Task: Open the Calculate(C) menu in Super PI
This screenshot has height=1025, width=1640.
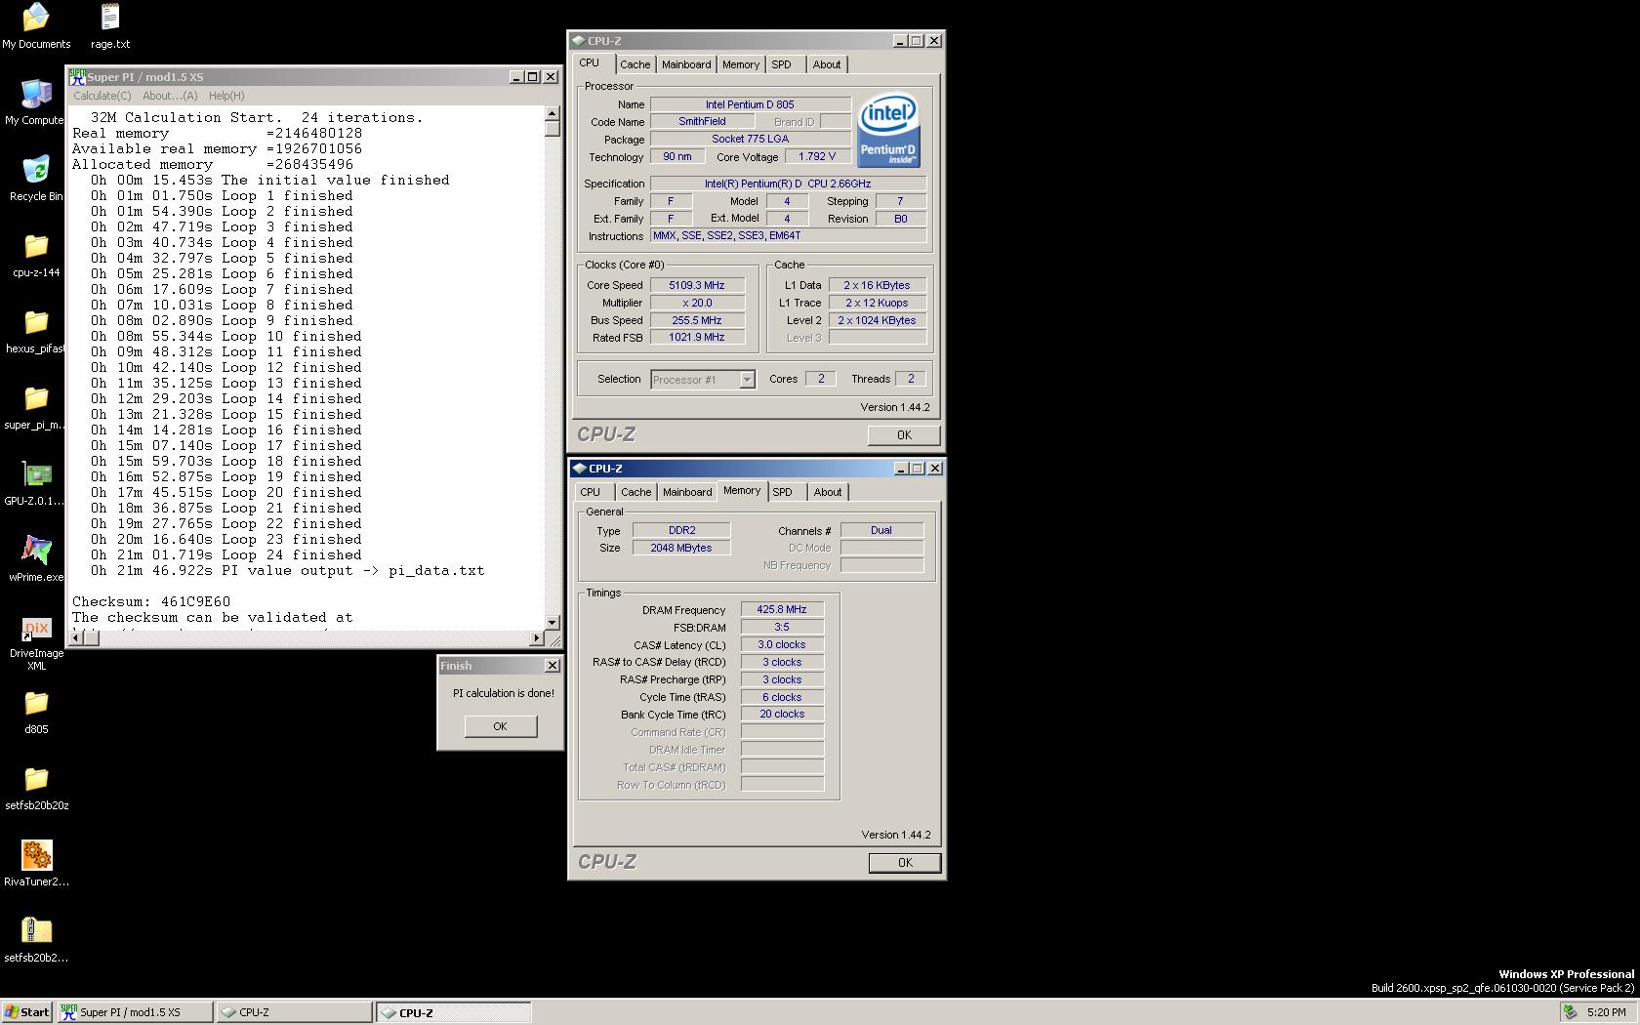Action: coord(102,96)
